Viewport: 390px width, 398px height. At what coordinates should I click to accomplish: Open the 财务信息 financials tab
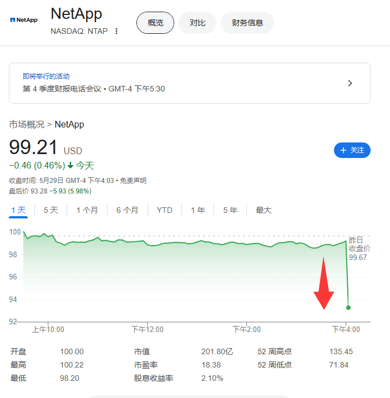pos(247,23)
